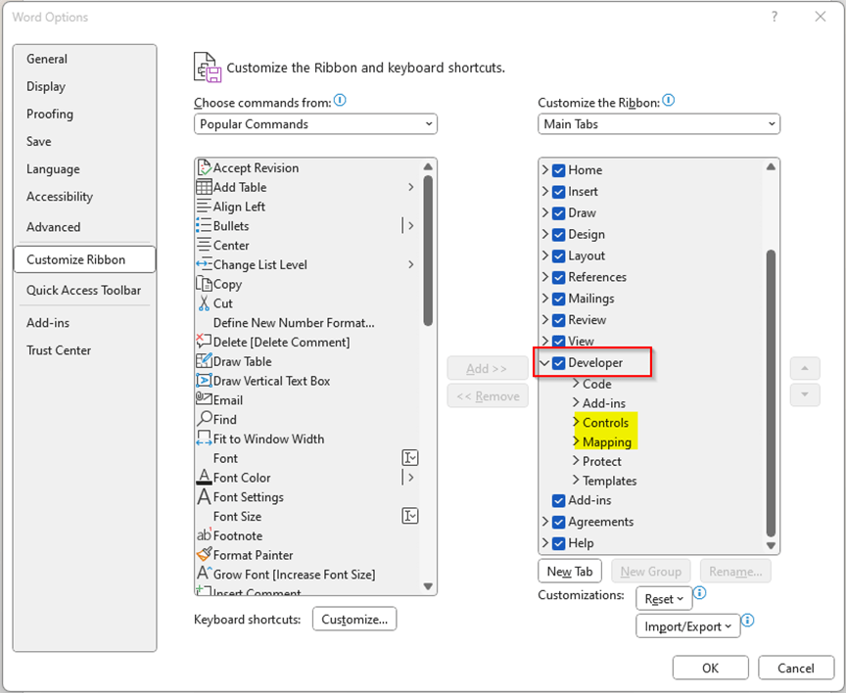Viewport: 846px width, 693px height.
Task: Disable the Home tab checkbox
Action: [x=558, y=169]
